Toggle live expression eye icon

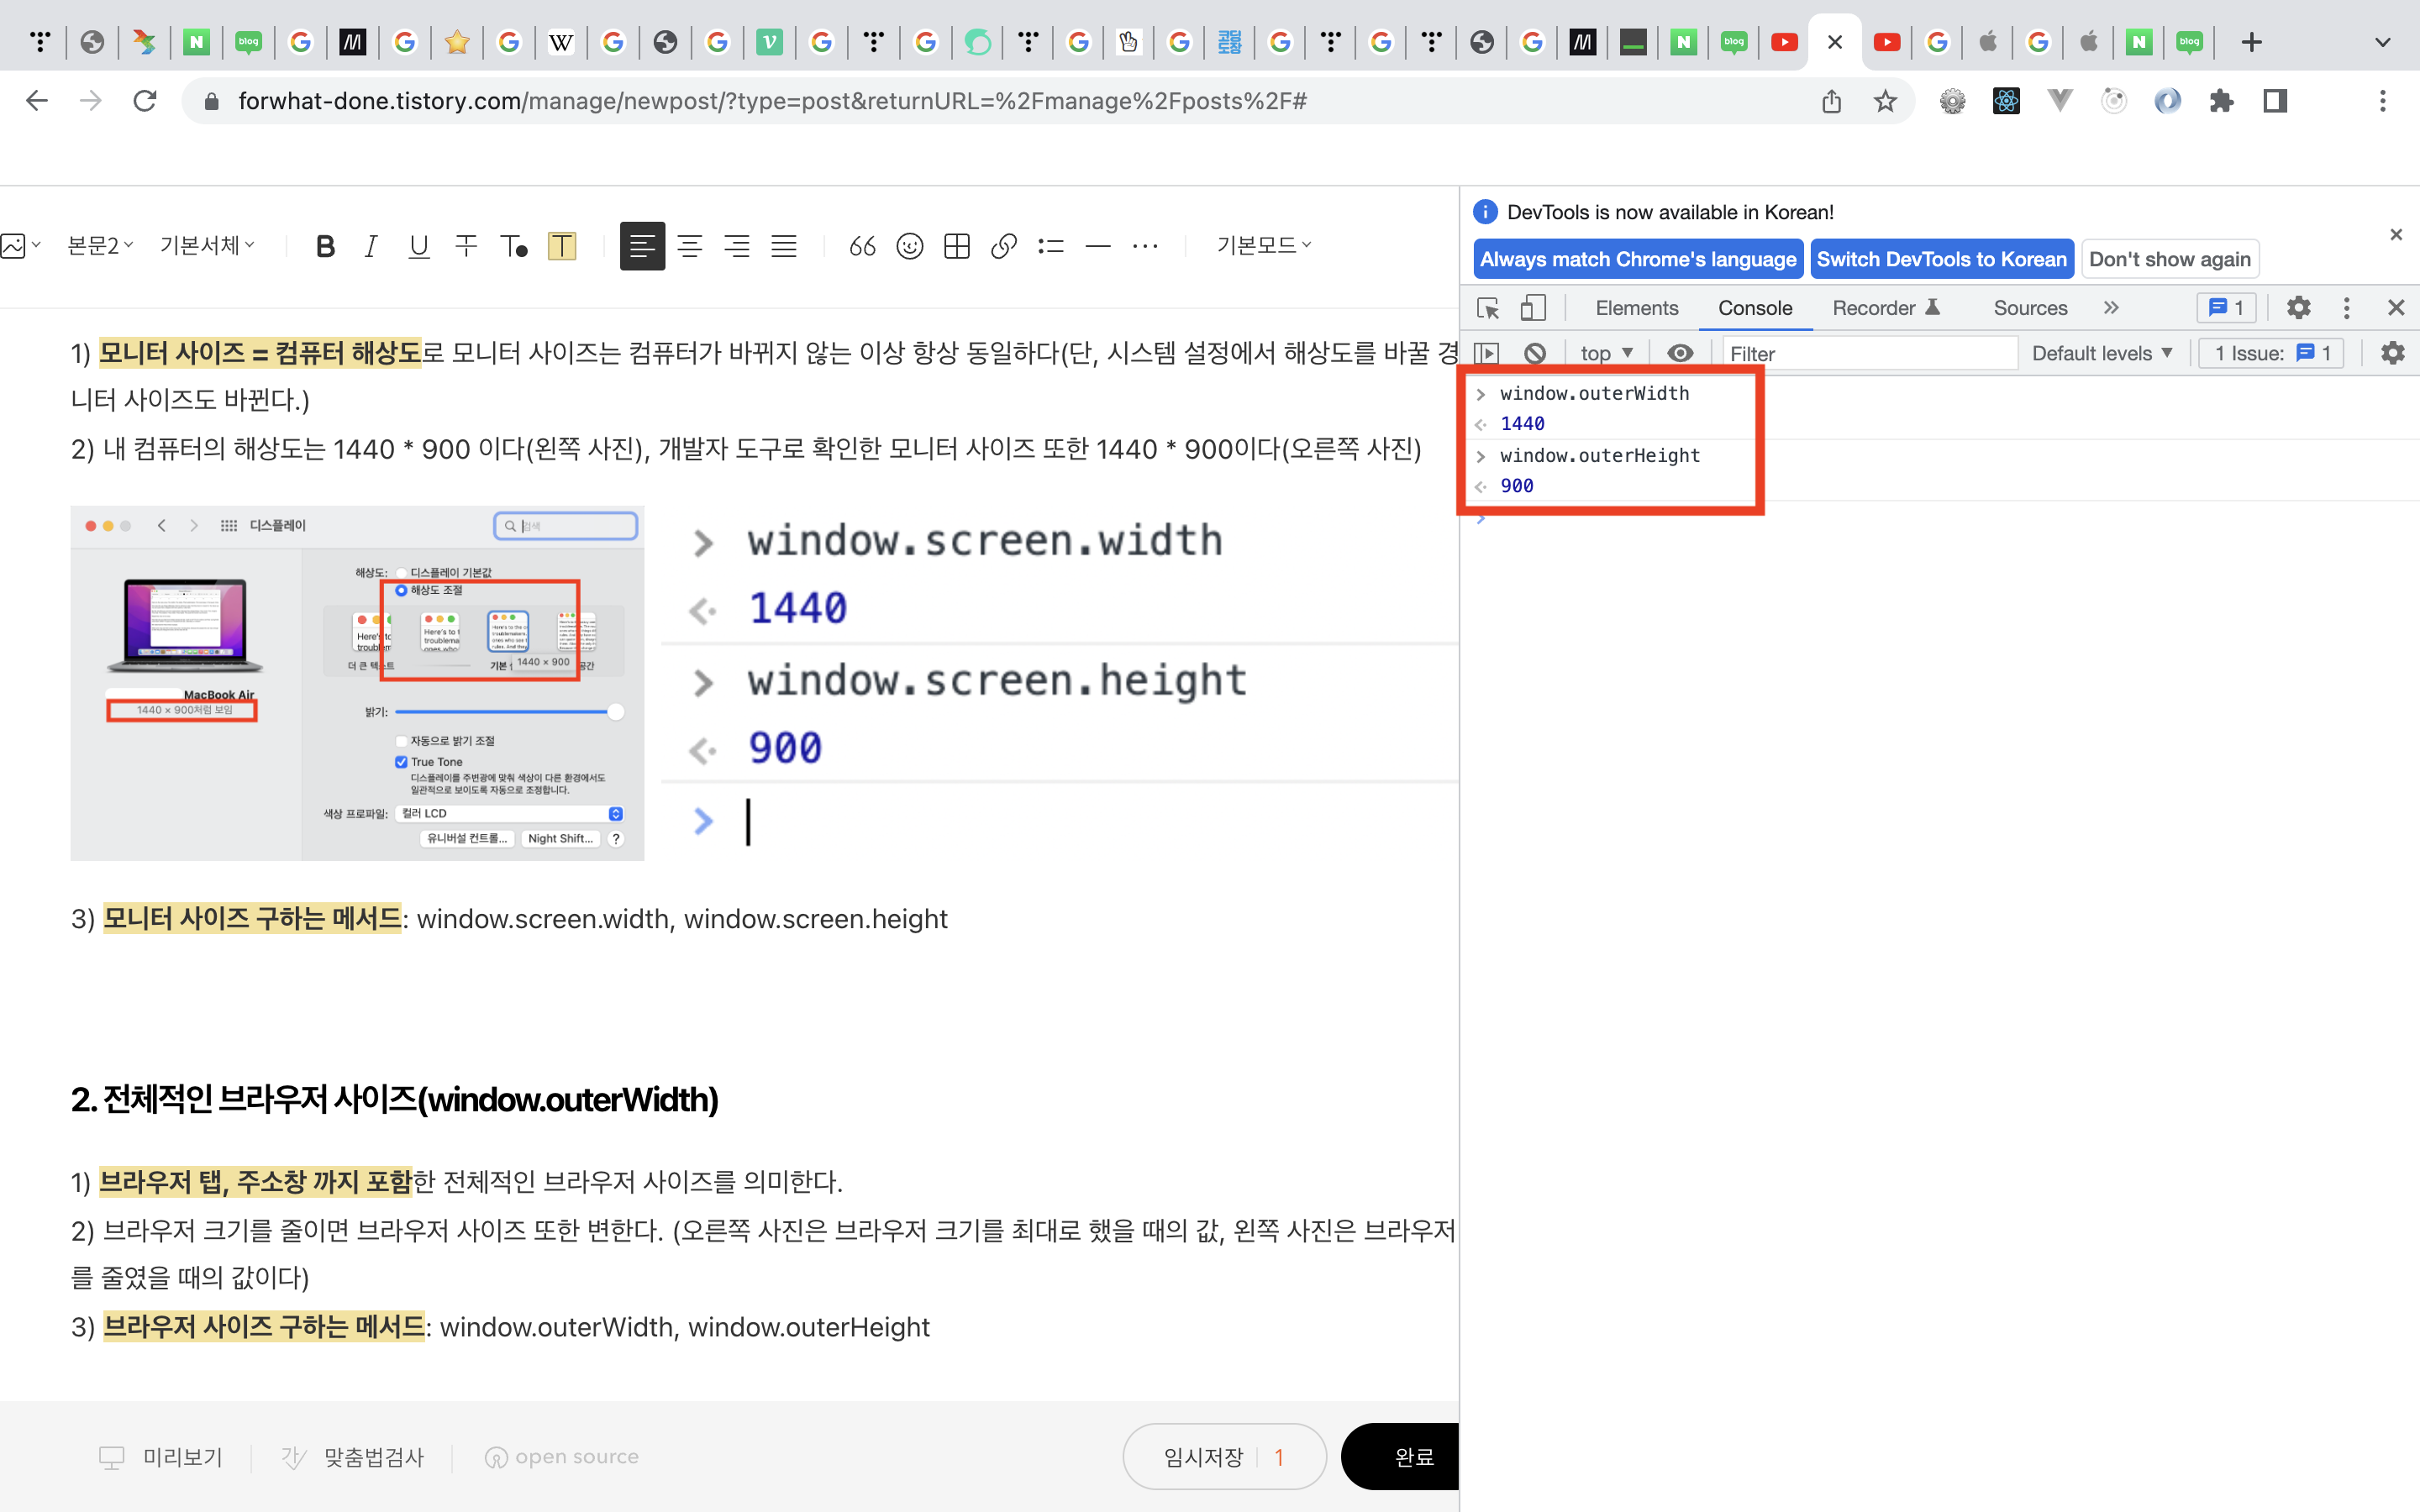[x=1680, y=353]
